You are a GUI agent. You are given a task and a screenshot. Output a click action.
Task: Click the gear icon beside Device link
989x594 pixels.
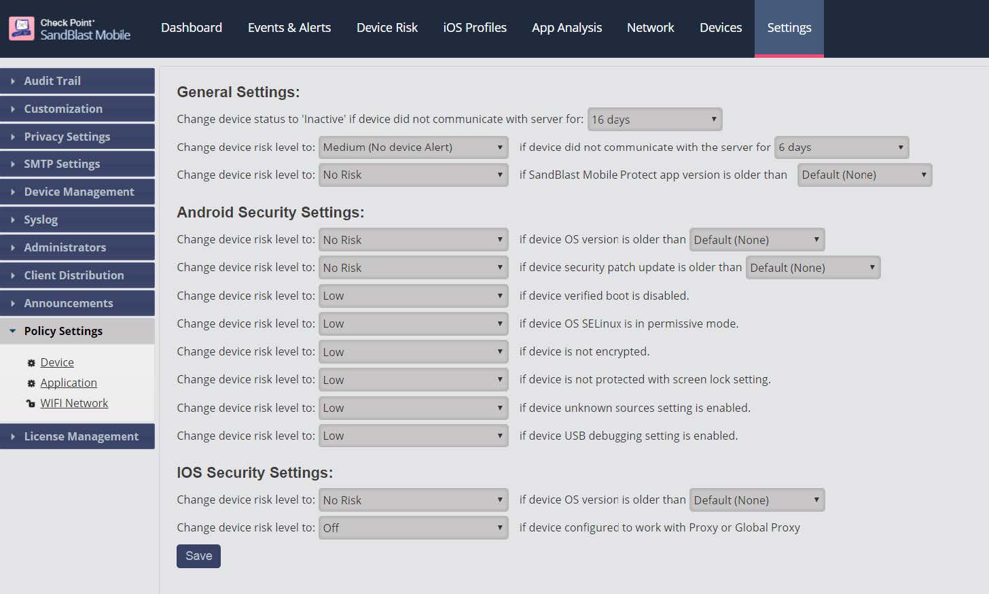(31, 363)
